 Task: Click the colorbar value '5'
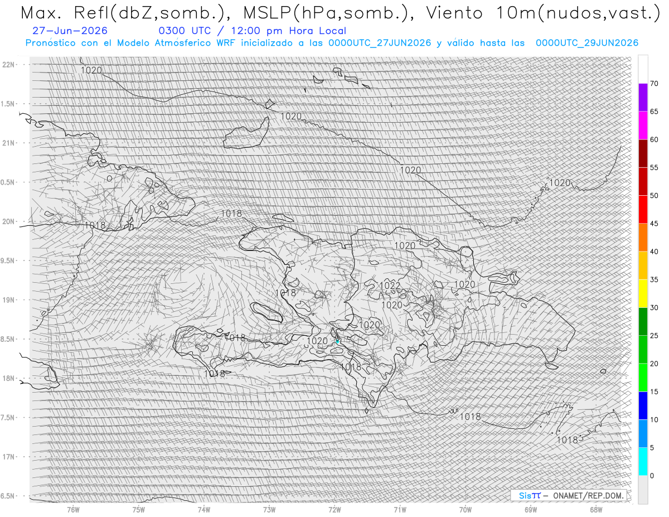click(x=652, y=447)
